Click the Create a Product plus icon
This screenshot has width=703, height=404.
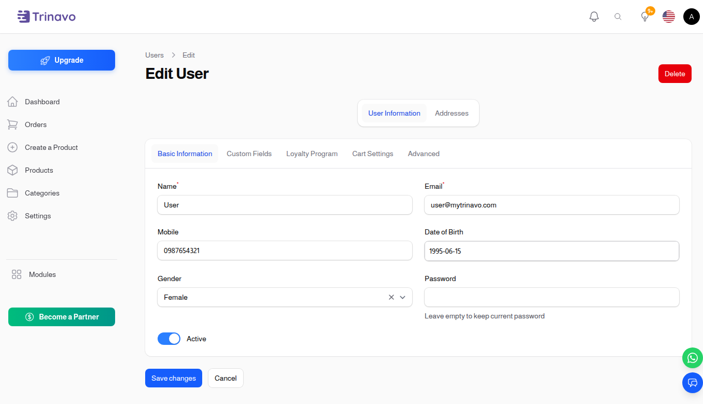coord(12,147)
